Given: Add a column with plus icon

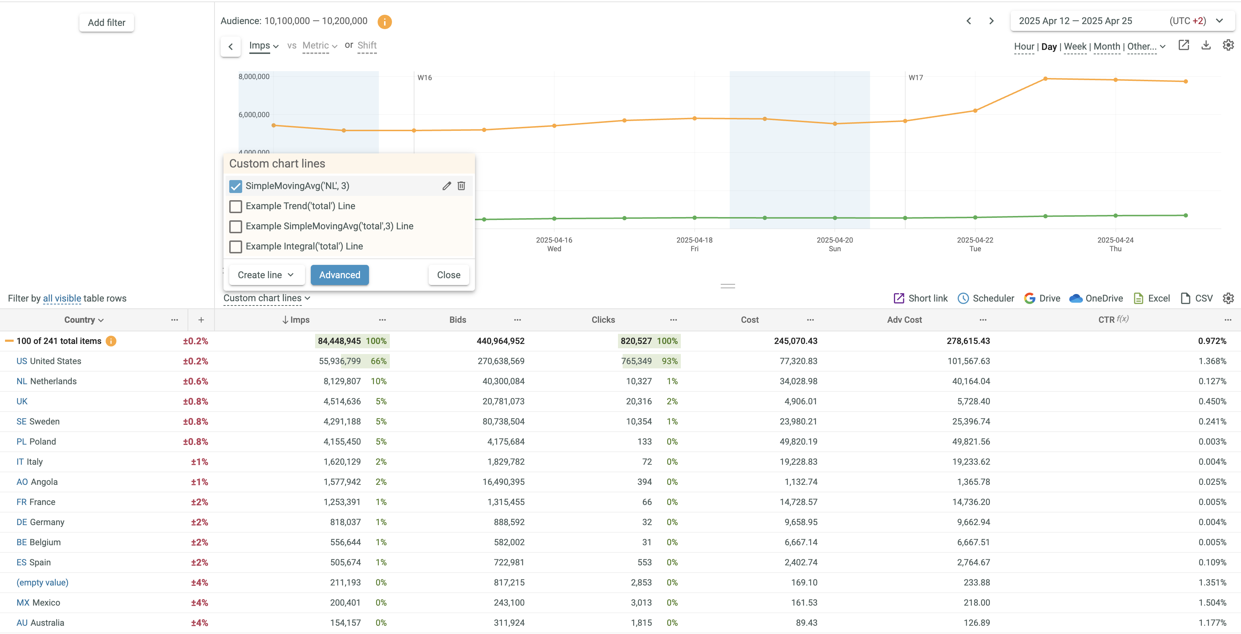Looking at the screenshot, I should (201, 320).
